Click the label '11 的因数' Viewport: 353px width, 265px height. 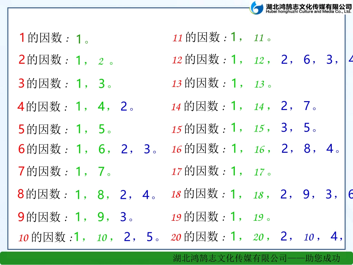coord(196,37)
